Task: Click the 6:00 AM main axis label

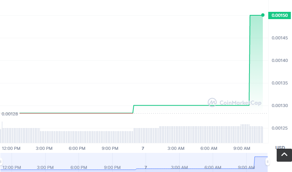Action: (209, 148)
